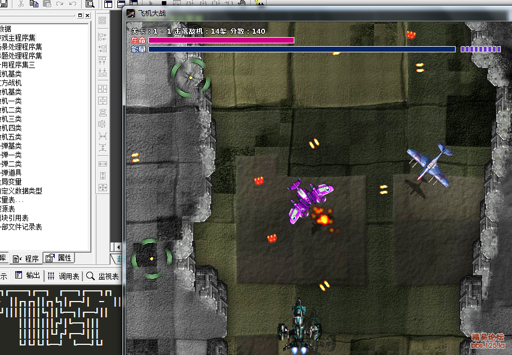Screen dimensions: 512x355
Task: Click the Cut scissors icon in toolbar
Action: pyautogui.click(x=21, y=4)
